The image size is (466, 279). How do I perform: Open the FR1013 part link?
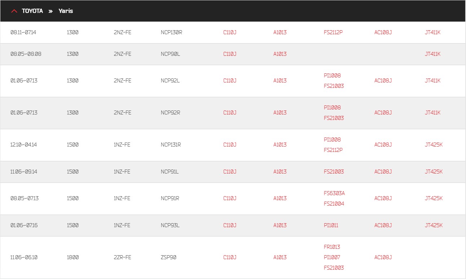coord(332,247)
